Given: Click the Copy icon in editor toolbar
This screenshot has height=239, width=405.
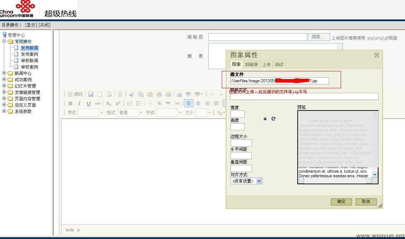Looking at the screenshot, I should [x=141, y=94].
